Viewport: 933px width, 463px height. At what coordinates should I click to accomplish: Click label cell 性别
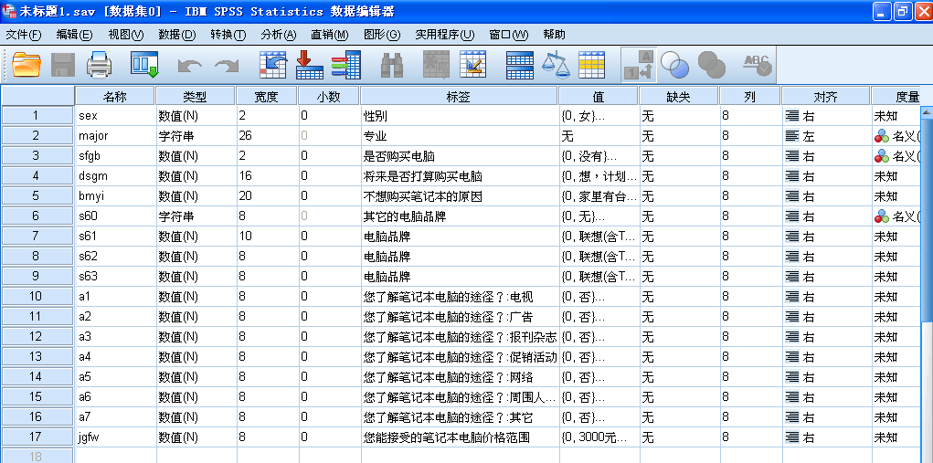(459, 116)
